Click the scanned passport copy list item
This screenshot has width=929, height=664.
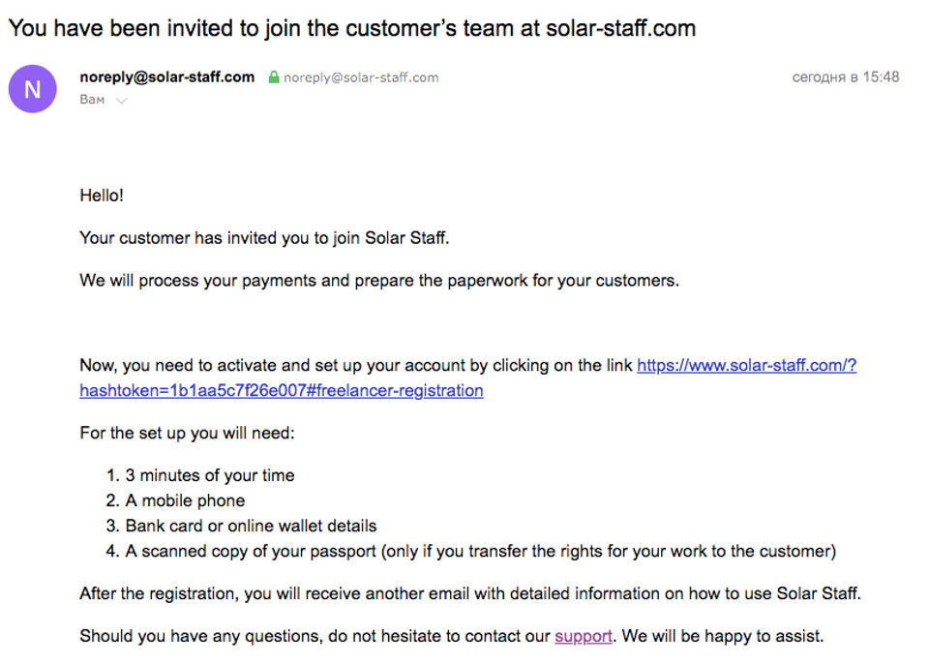[480, 552]
